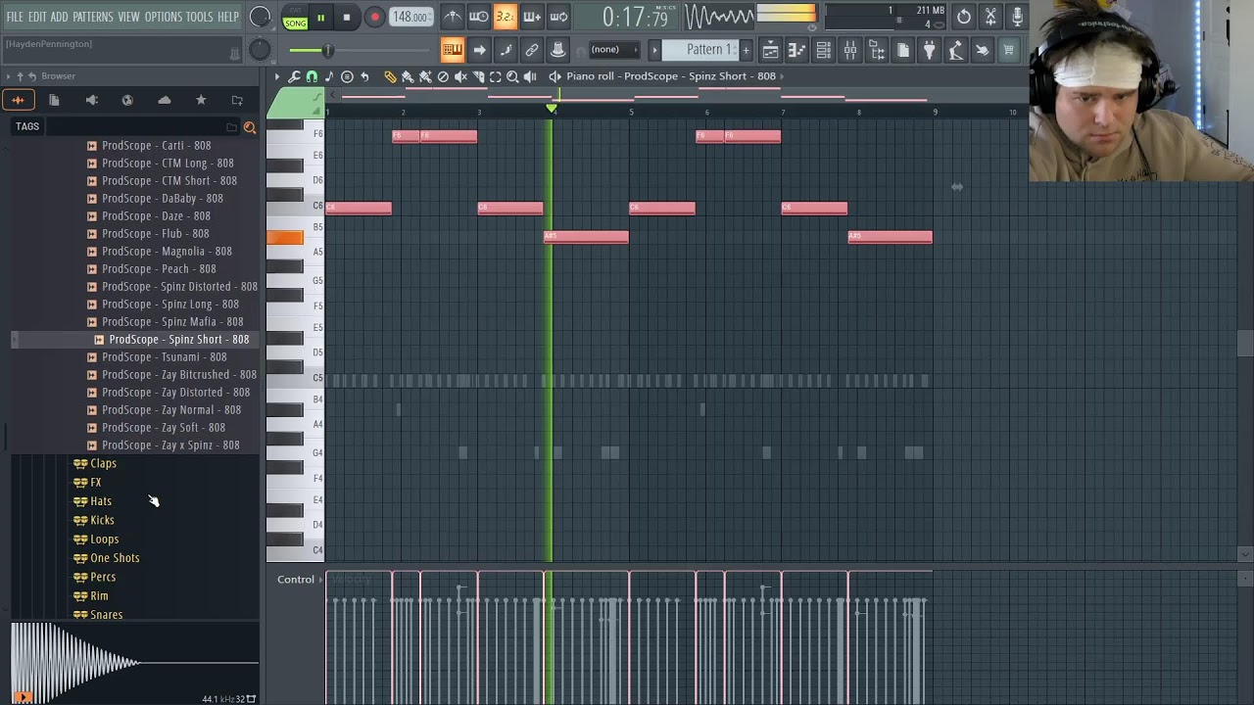
Task: Toggle wait for input before recording
Action: (478, 17)
